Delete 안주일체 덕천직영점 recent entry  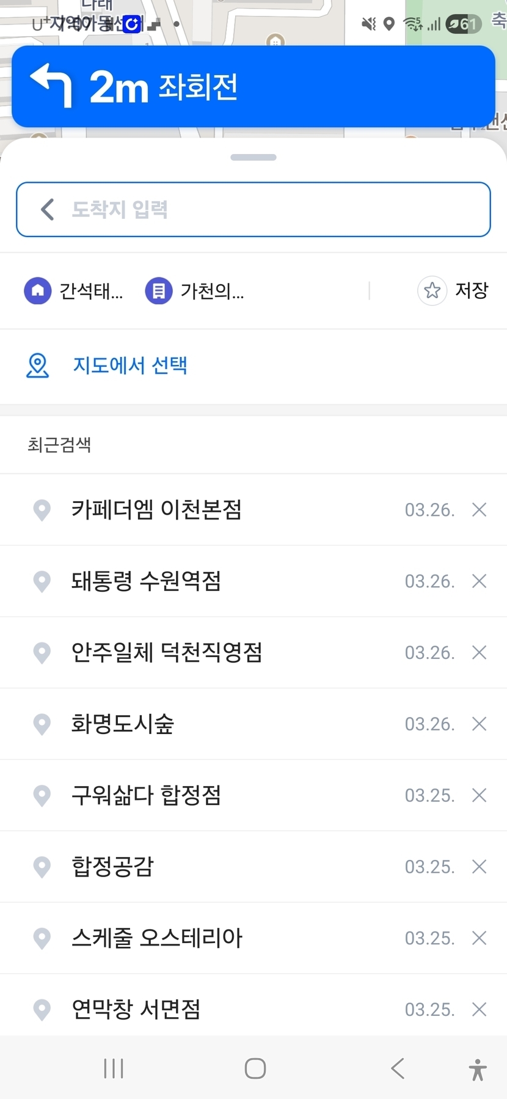pyautogui.click(x=480, y=652)
